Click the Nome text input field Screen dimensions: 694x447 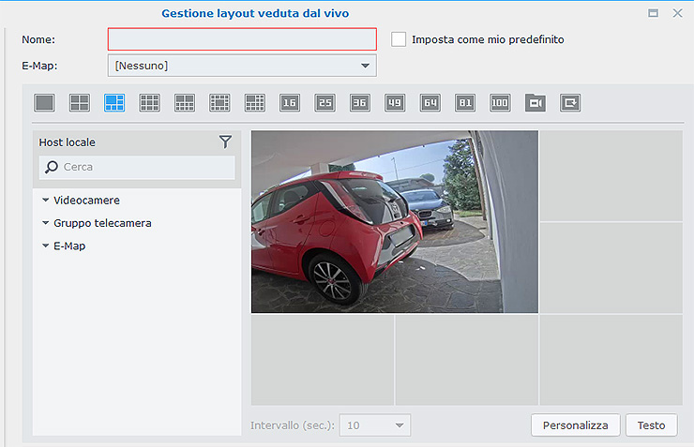[x=242, y=39]
